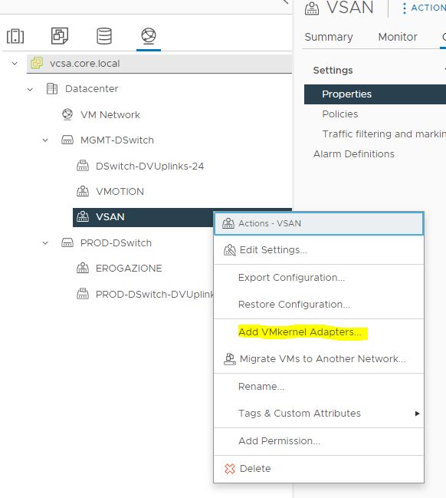Click the MGMT-DSwitch distributed switch icon
Screen dimensions: 446x498
(x=67, y=140)
